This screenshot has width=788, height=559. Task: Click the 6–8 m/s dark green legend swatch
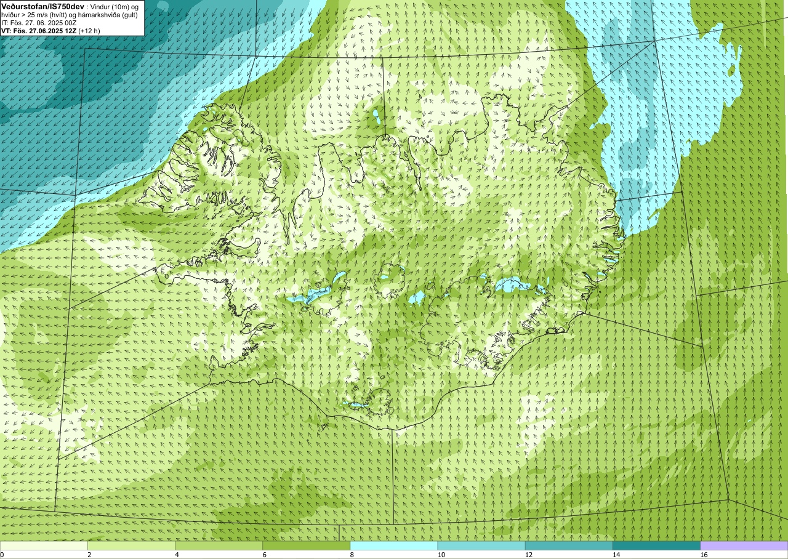[306, 545]
